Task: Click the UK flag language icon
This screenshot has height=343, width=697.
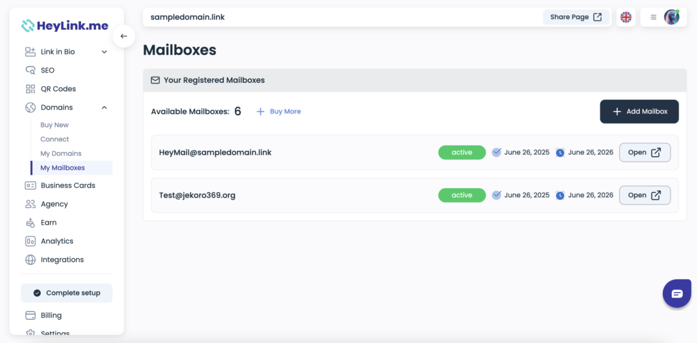Action: (x=626, y=17)
